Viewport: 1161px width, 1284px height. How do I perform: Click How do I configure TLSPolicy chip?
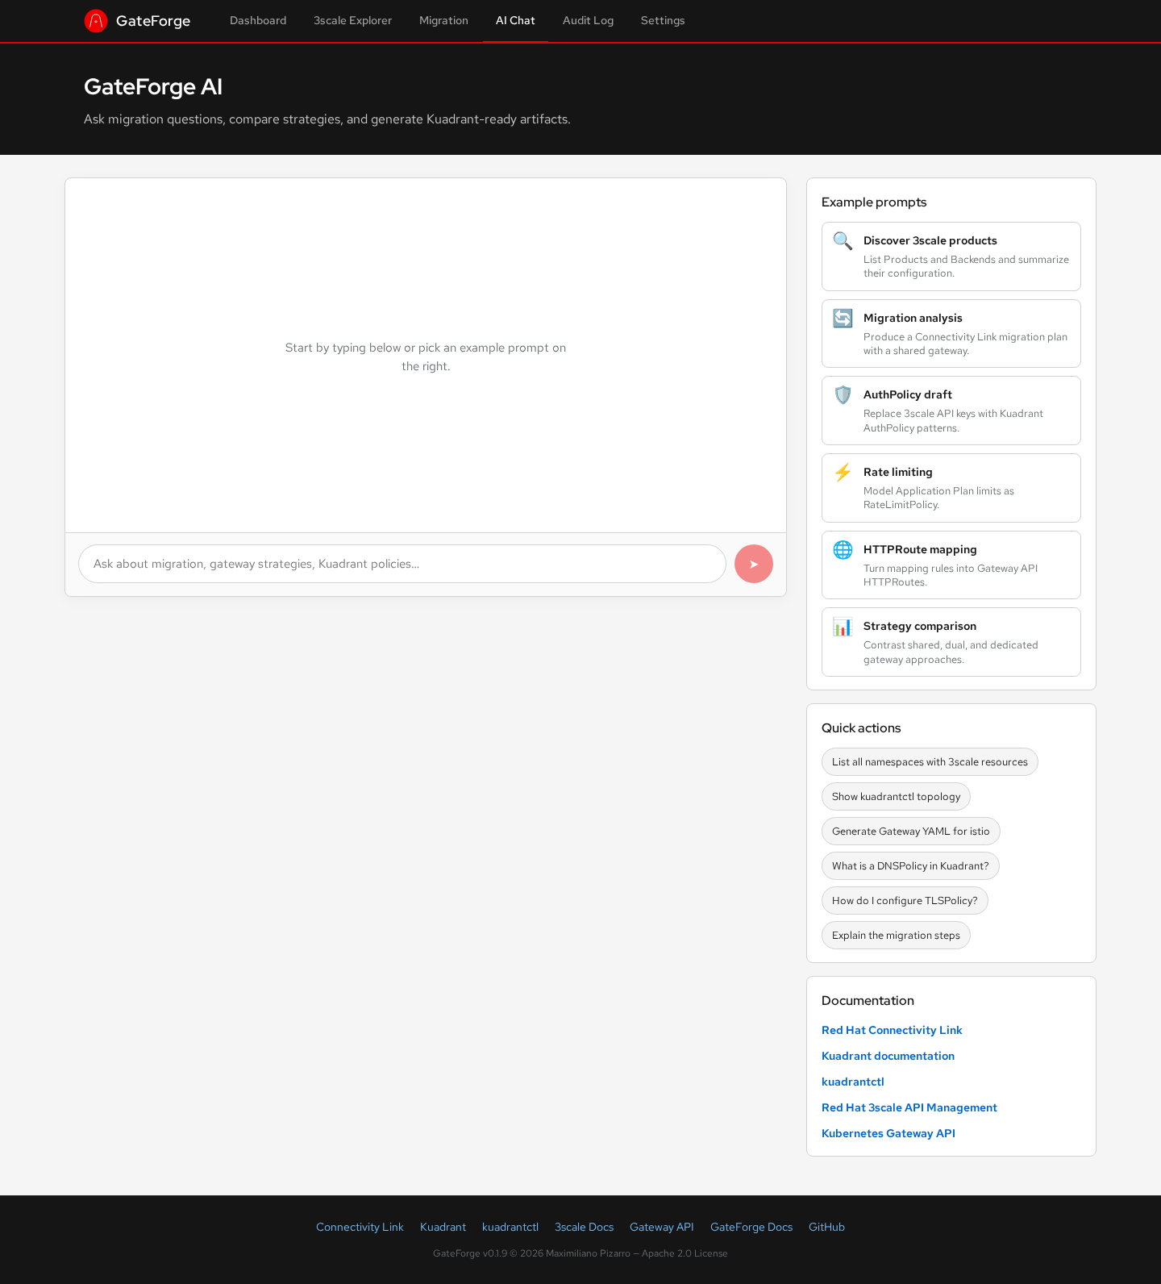click(905, 900)
